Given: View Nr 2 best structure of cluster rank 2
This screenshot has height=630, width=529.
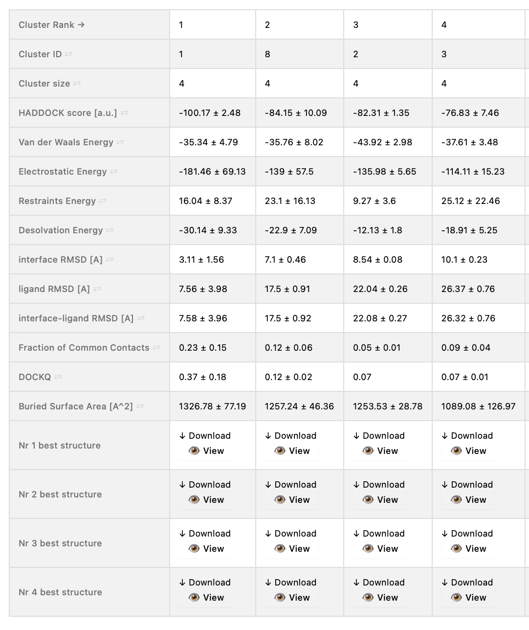Looking at the screenshot, I should pyautogui.click(x=292, y=500).
